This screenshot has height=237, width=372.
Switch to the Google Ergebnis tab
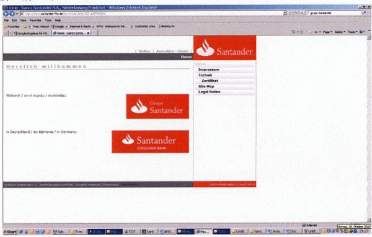(x=32, y=34)
